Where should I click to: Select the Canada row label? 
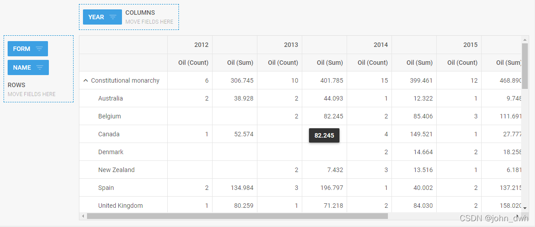(109, 134)
